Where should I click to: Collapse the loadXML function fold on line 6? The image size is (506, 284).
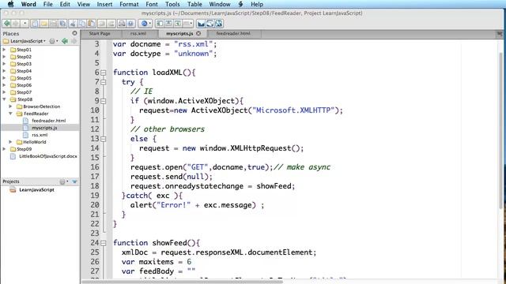point(104,73)
